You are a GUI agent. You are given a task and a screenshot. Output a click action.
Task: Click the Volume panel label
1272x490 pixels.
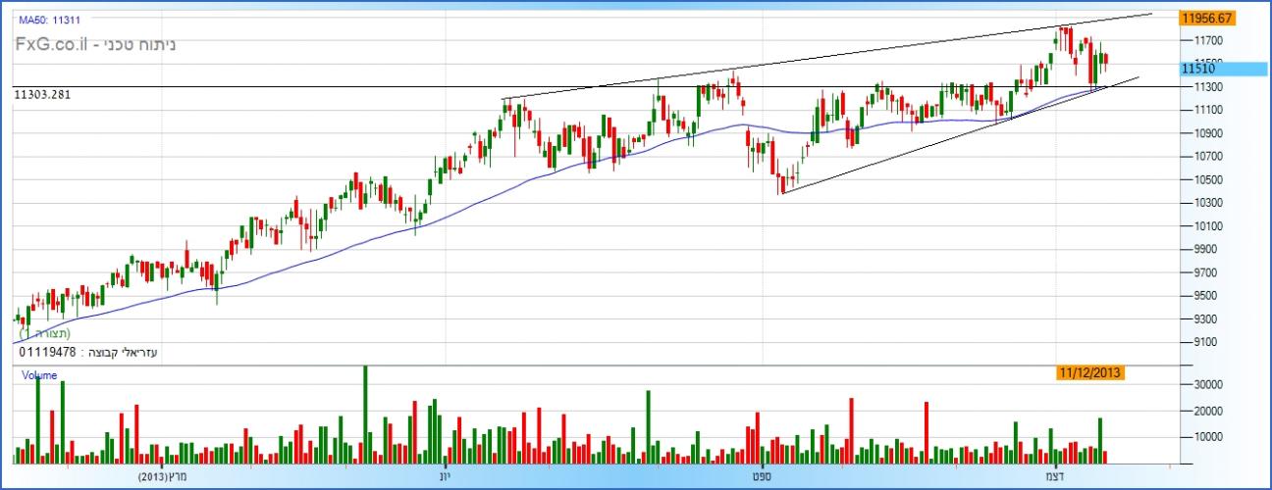[39, 375]
